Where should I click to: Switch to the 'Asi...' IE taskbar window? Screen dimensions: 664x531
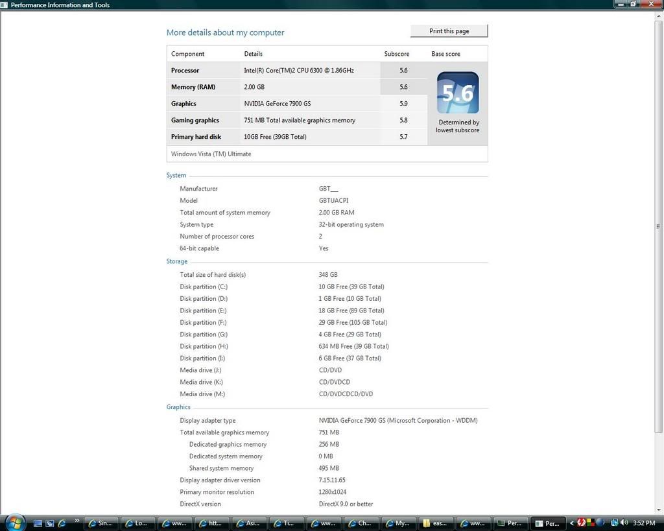pos(250,523)
